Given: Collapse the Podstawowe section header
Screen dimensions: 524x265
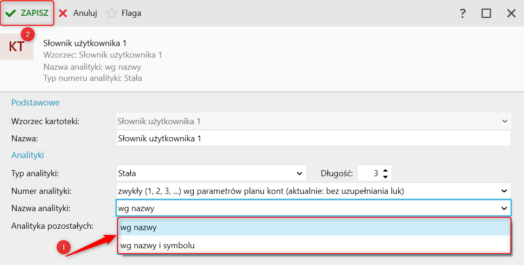Looking at the screenshot, I should point(35,102).
